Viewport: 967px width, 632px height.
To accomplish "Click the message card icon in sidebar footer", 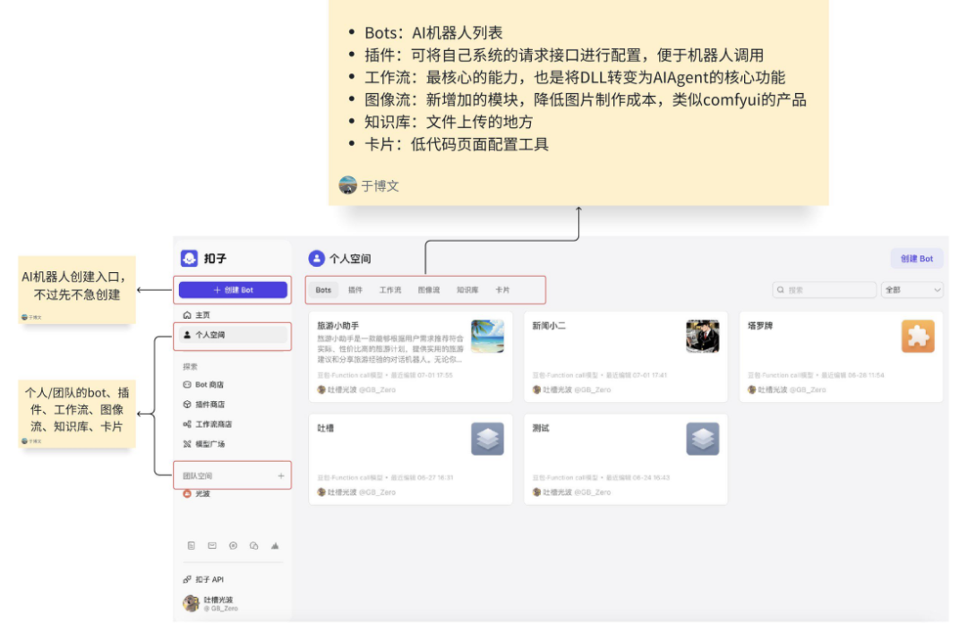I will (212, 546).
